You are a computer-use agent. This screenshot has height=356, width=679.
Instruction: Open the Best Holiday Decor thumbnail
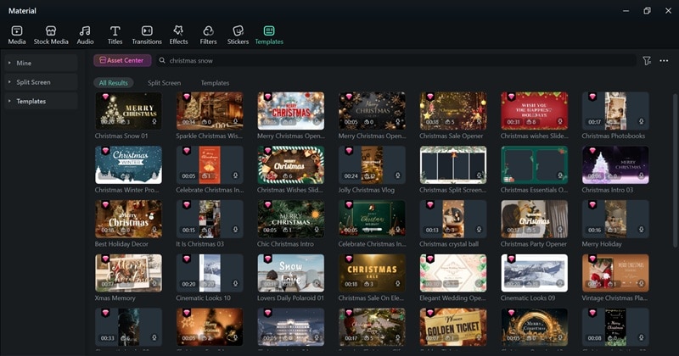click(x=129, y=219)
